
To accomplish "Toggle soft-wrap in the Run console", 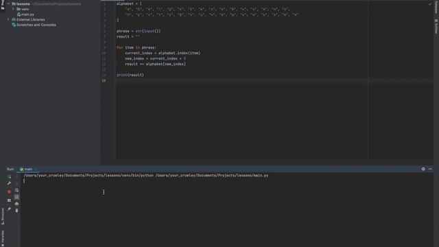I will (16, 191).
